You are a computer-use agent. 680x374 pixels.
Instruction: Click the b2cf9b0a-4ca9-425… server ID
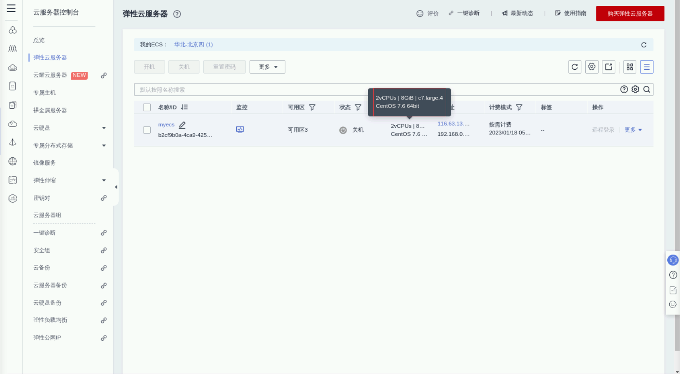click(185, 135)
